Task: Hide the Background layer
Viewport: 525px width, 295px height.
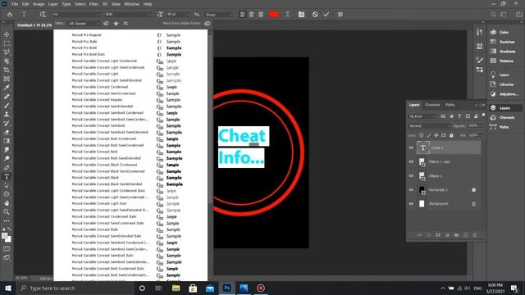Action: pos(411,204)
